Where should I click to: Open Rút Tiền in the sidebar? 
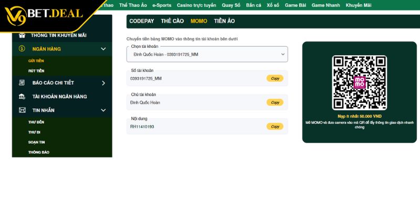[x=36, y=71]
